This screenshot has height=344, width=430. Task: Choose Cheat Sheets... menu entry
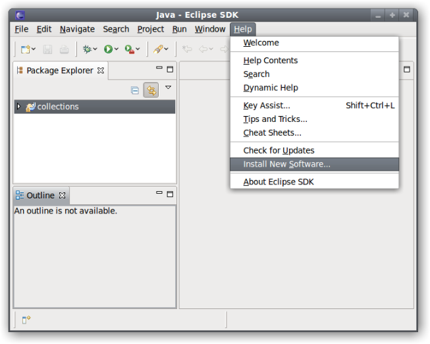(x=314, y=133)
